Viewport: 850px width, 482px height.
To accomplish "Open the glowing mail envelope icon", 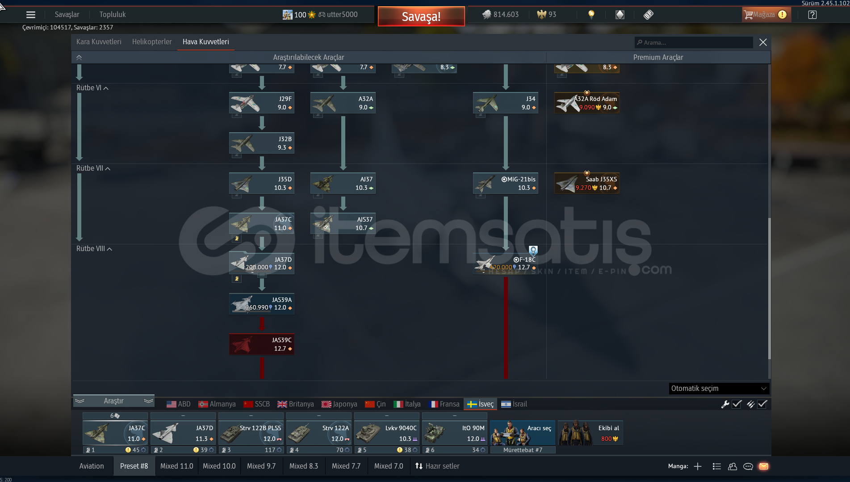I will [x=764, y=466].
